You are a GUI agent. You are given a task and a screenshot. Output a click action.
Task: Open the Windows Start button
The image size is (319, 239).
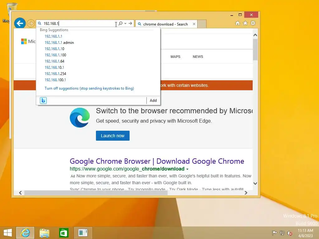(8, 233)
